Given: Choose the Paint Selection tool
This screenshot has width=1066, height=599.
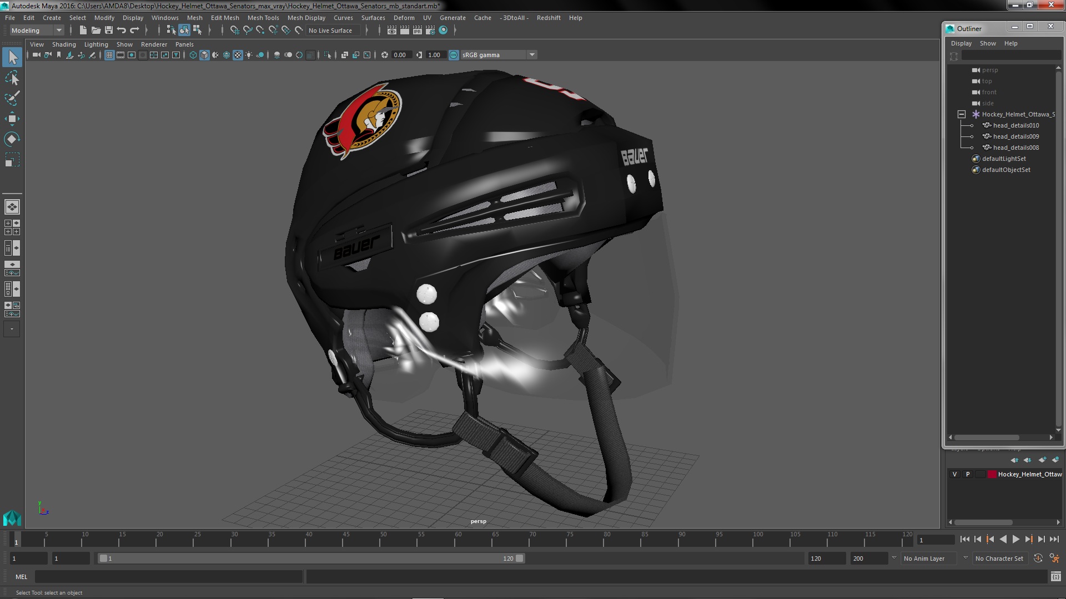Looking at the screenshot, I should 12,98.
